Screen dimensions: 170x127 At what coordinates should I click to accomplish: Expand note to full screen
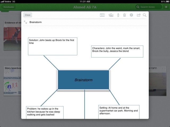point(25,22)
